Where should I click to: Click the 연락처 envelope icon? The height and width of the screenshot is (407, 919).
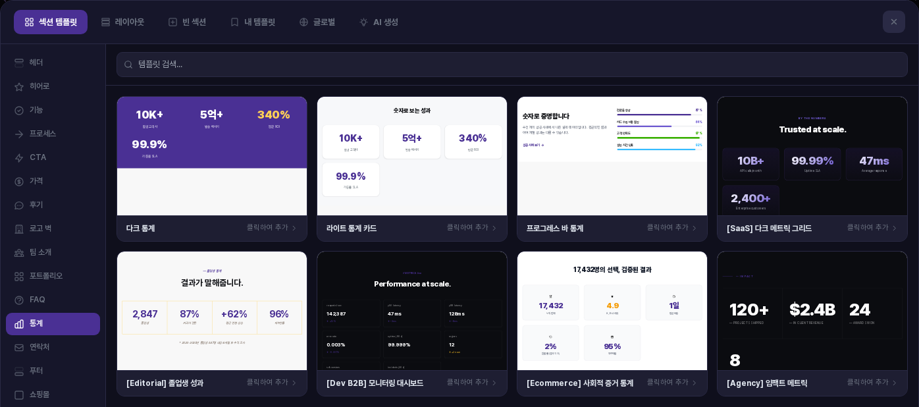tap(19, 347)
